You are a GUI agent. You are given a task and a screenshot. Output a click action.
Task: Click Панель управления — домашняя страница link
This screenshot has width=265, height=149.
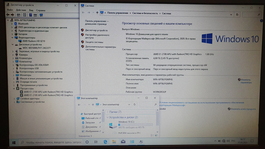coord(97,22)
